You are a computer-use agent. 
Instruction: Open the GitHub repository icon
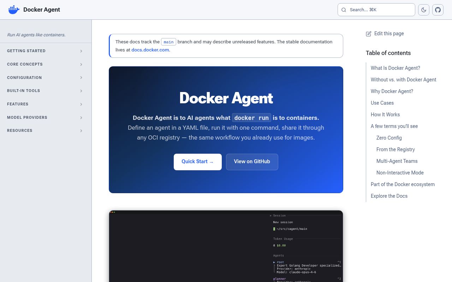(438, 10)
